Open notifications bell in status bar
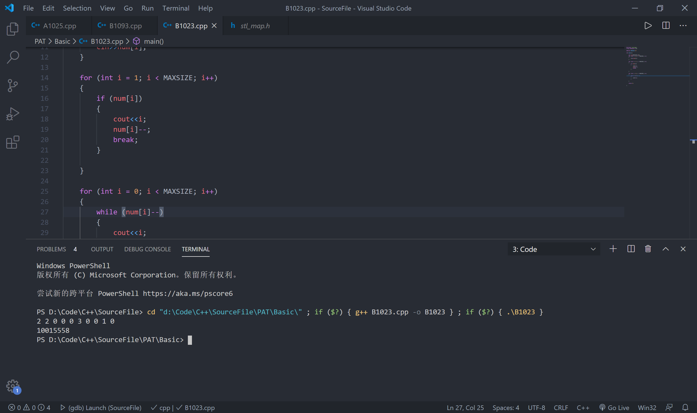 pos(685,408)
